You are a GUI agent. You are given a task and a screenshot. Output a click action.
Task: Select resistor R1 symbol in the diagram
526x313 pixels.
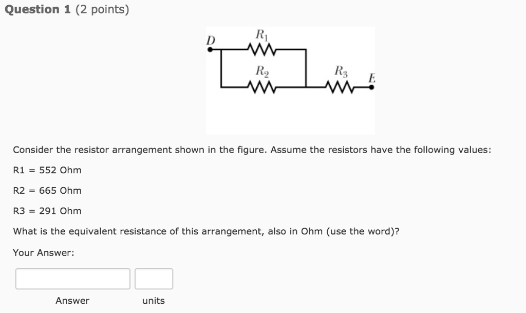tap(261, 49)
